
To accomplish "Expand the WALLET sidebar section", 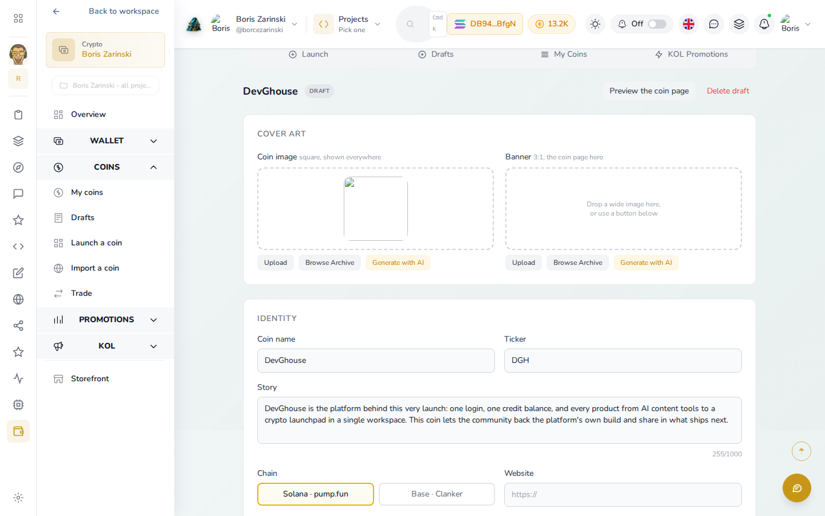I will [x=105, y=141].
